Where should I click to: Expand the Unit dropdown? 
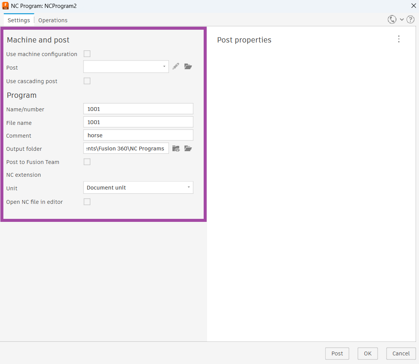coord(138,187)
